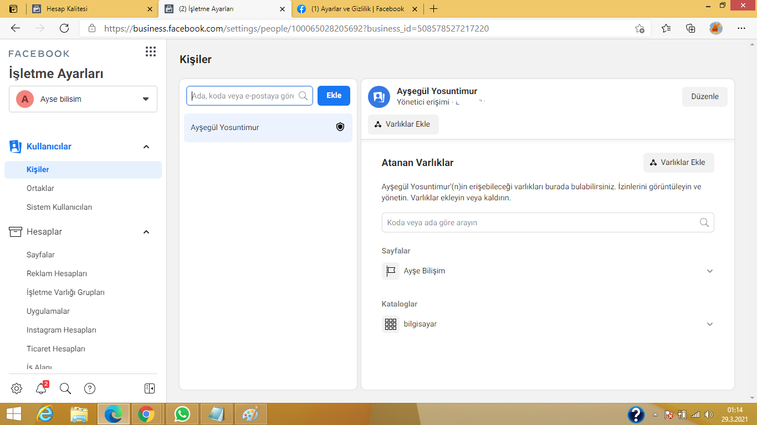Click Varlıklar Ekle below the user name

(403, 124)
